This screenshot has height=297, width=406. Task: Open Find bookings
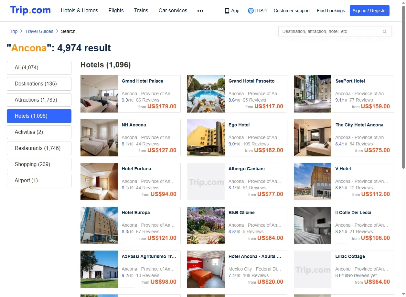331,11
